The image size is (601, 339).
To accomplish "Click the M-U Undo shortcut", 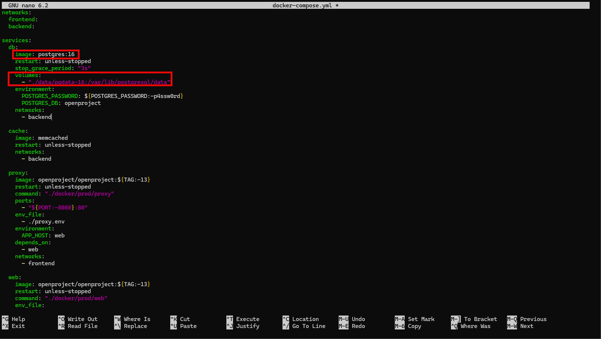I will click(352, 319).
